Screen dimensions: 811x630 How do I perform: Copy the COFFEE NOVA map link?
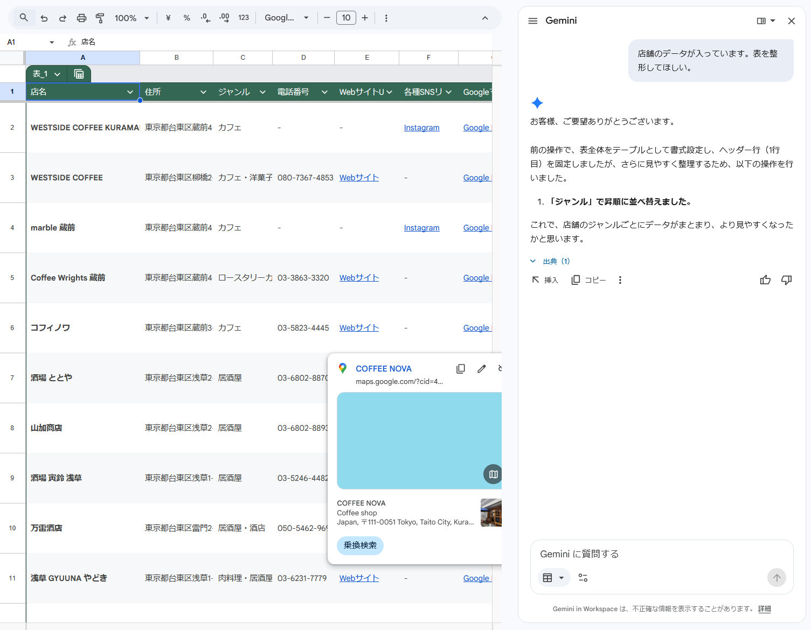coord(461,368)
